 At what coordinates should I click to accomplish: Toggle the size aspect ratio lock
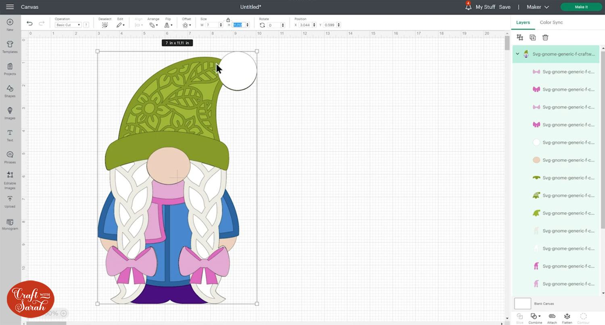(228, 20)
